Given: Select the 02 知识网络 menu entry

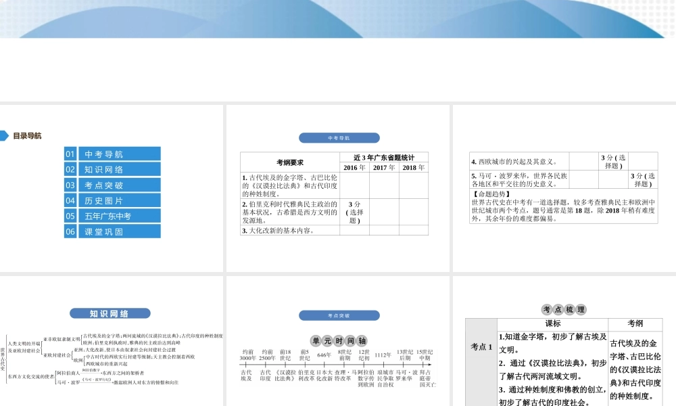Looking at the screenshot, I should click(112, 170).
